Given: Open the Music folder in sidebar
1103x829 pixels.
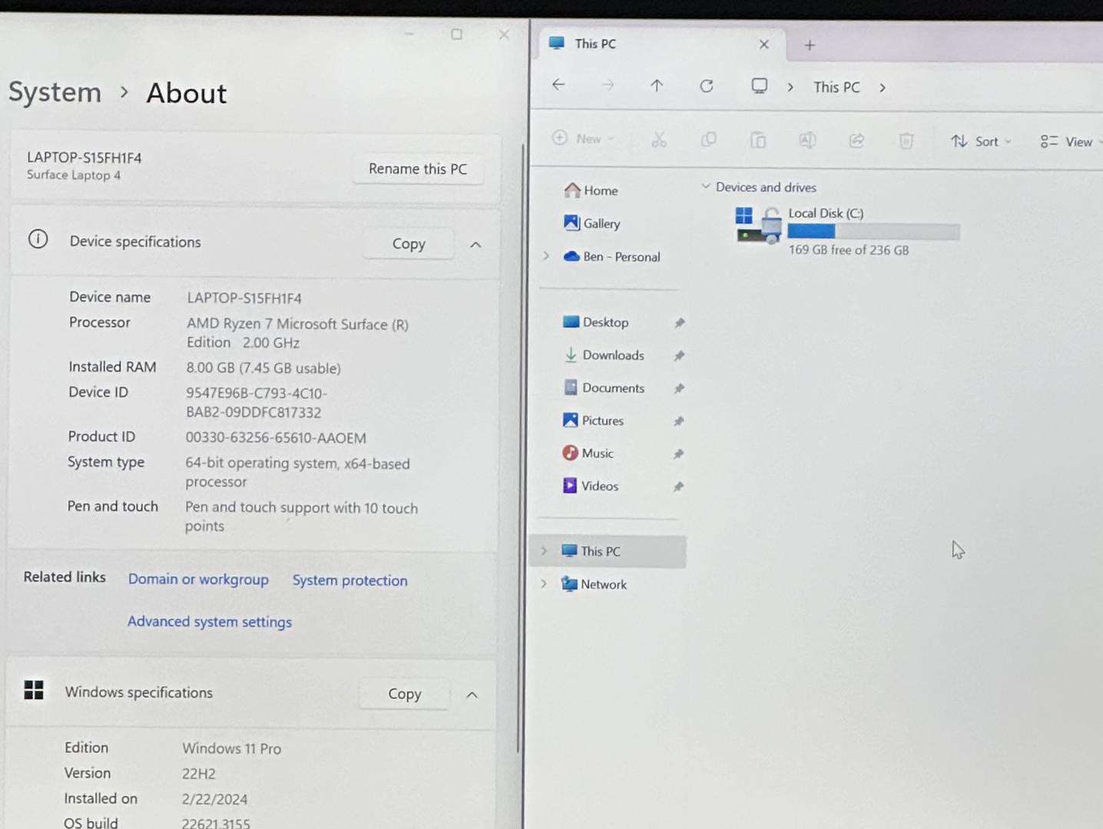Looking at the screenshot, I should click(x=597, y=454).
